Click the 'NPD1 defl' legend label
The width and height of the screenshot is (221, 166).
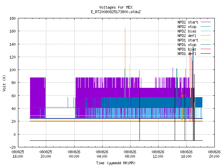[187, 54]
